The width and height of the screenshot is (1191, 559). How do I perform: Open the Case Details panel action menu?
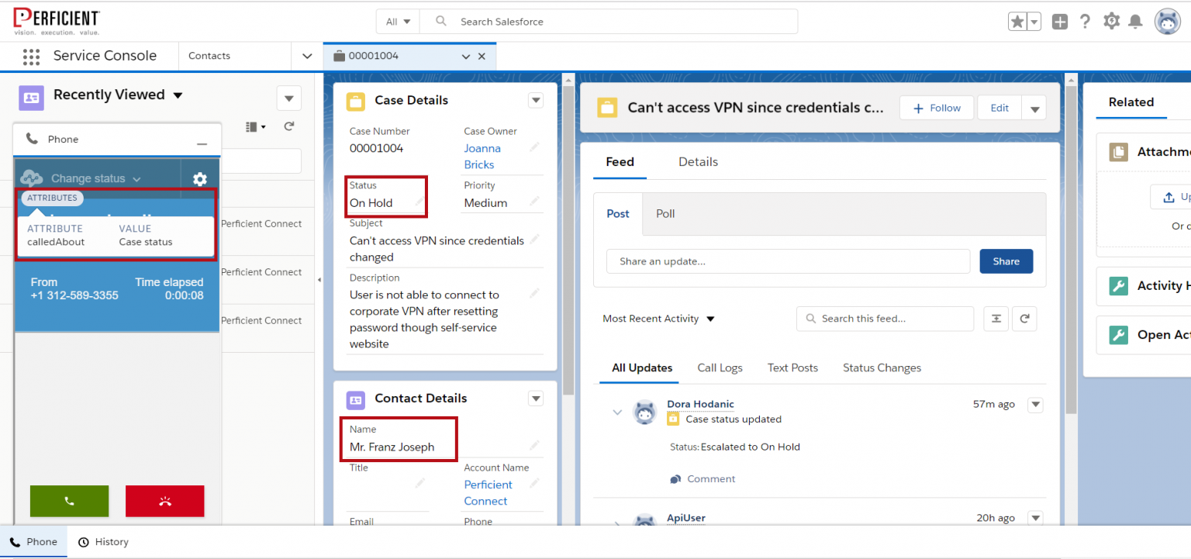535,100
